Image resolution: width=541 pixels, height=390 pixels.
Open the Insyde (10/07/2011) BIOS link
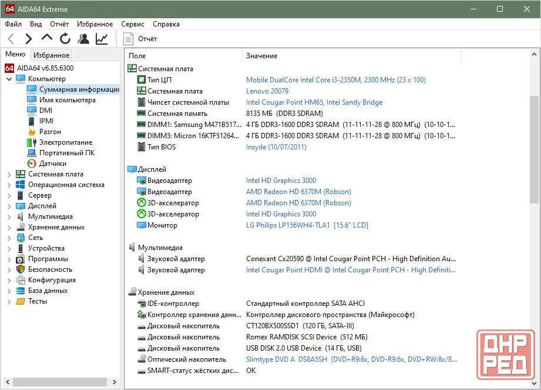point(276,147)
